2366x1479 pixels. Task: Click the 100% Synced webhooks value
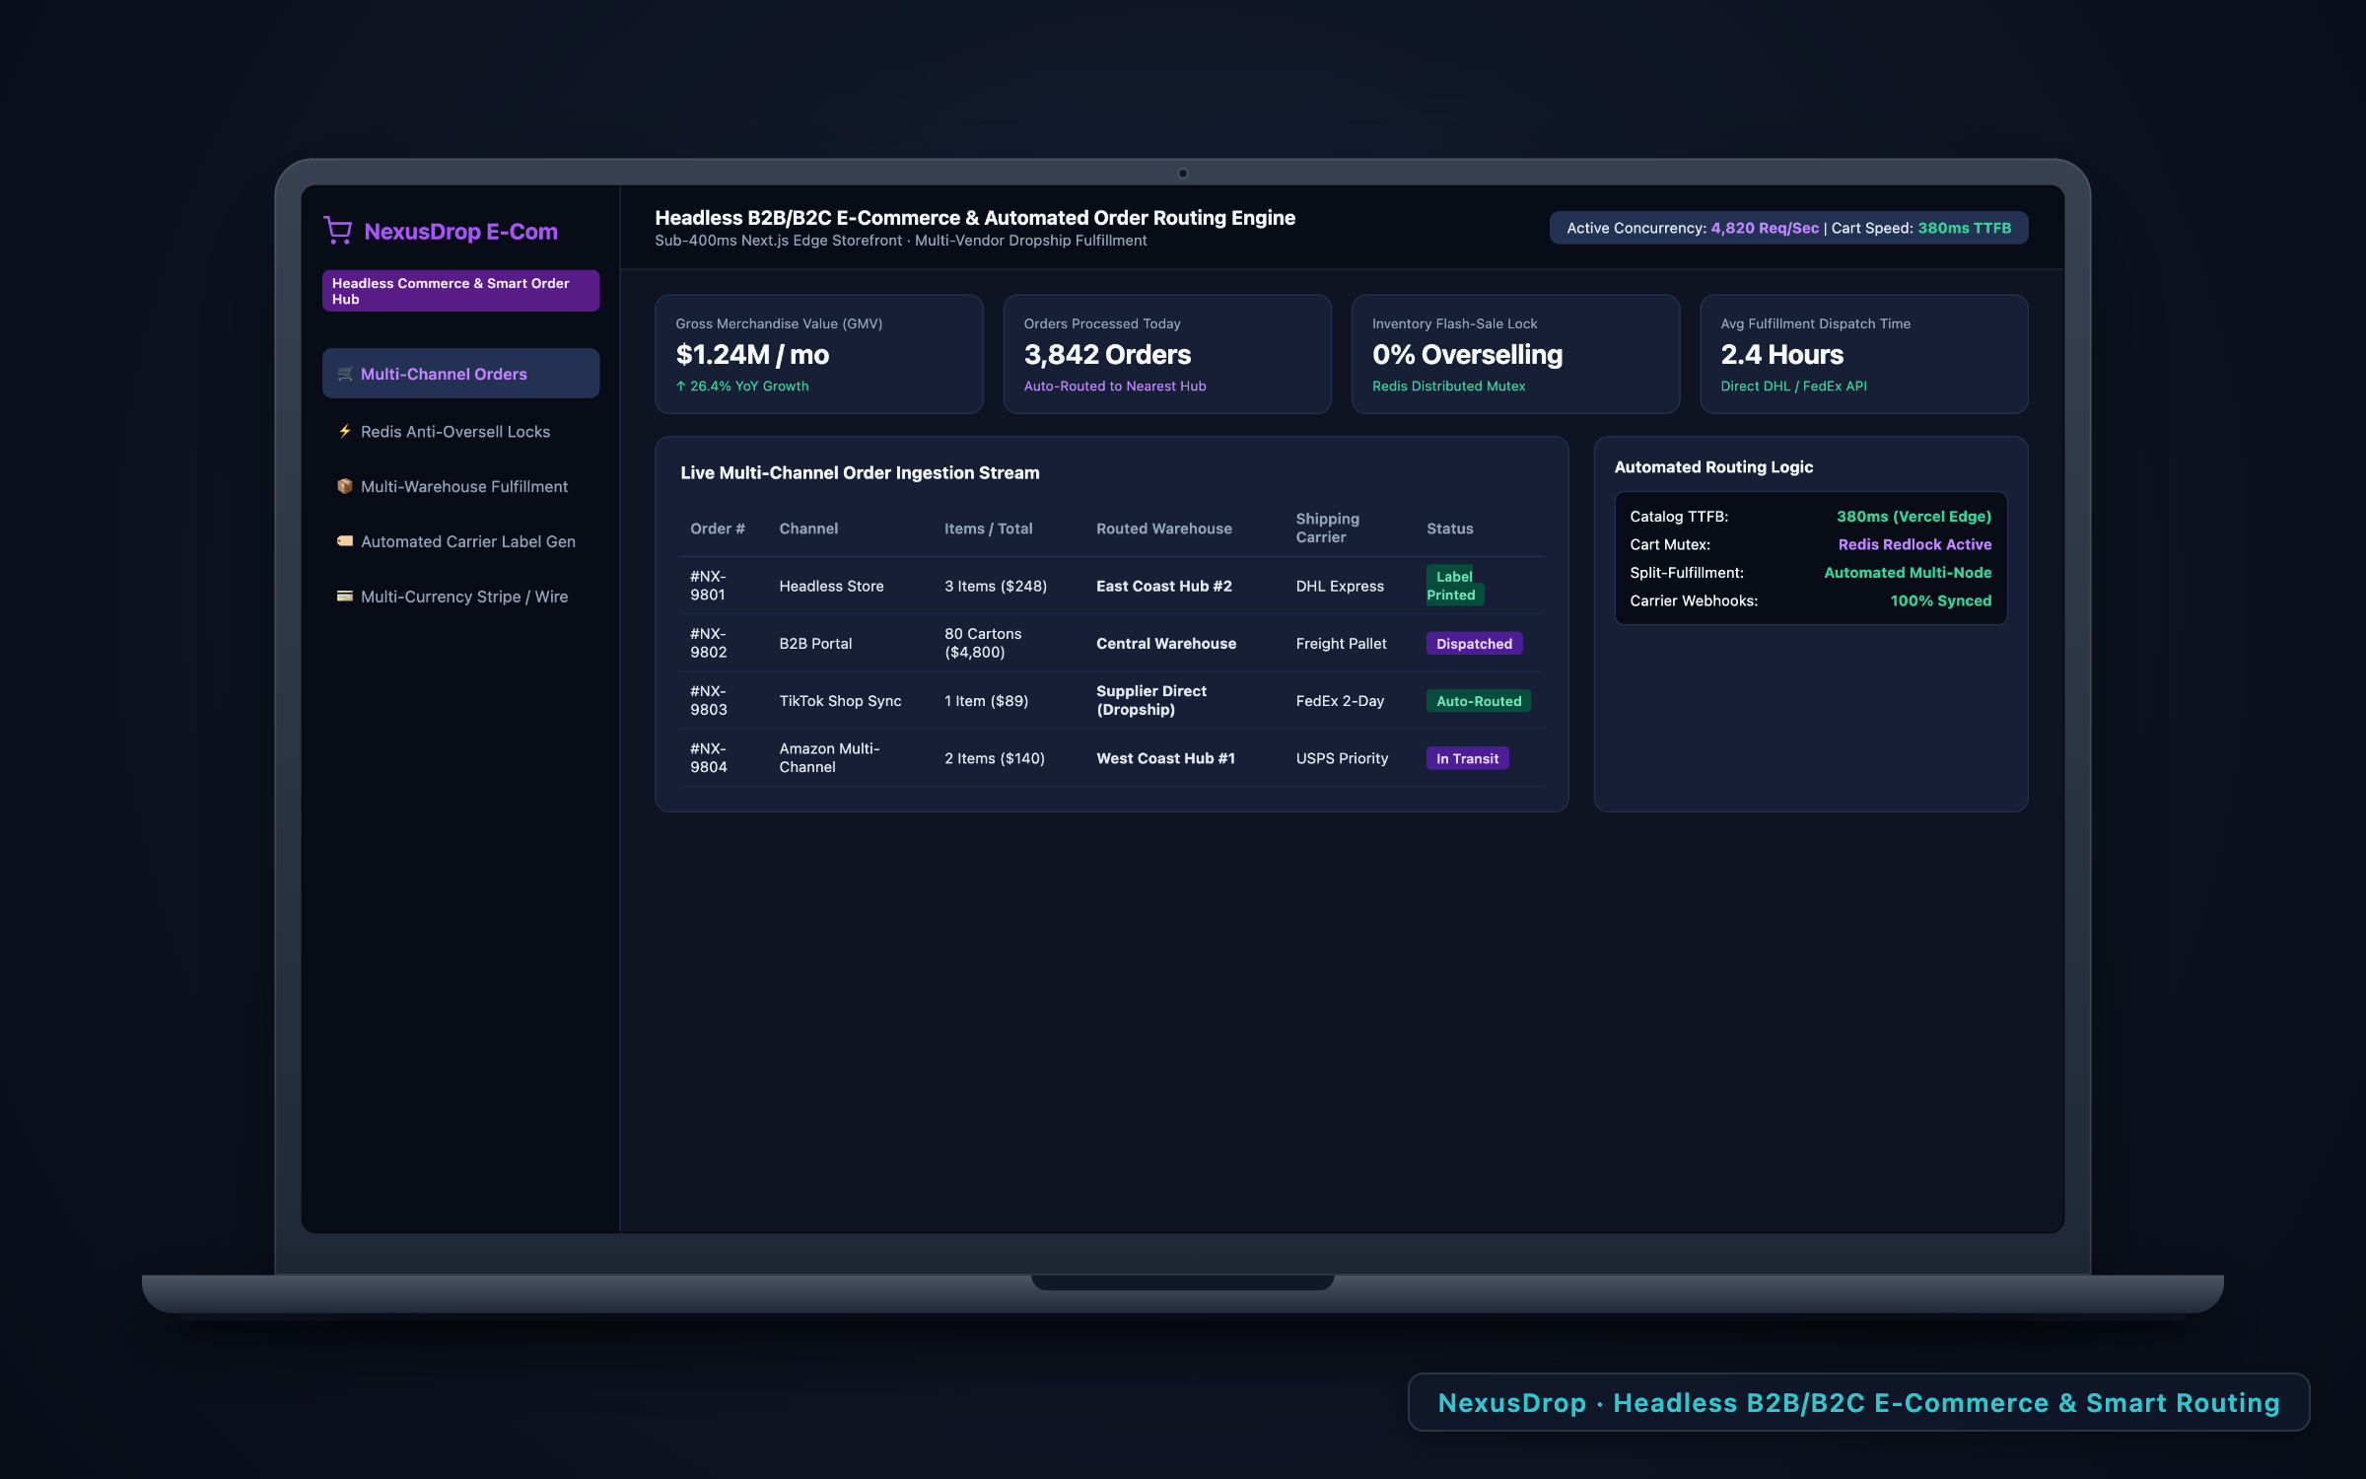[x=1940, y=600]
